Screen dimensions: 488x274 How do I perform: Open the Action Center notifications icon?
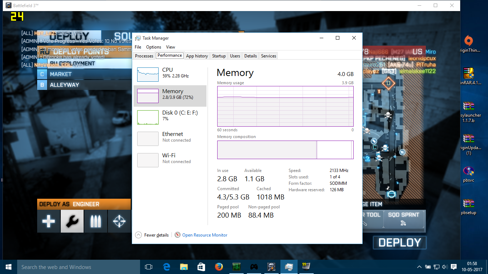coord(454,267)
